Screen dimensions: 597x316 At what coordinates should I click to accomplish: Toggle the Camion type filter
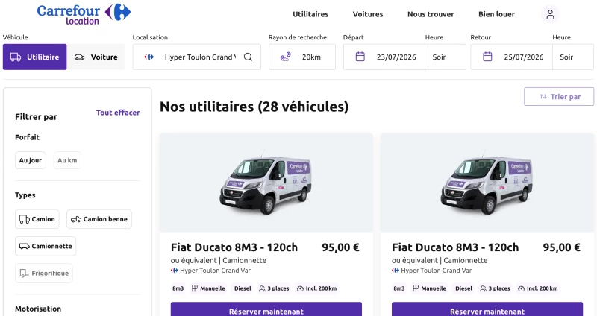(x=37, y=219)
